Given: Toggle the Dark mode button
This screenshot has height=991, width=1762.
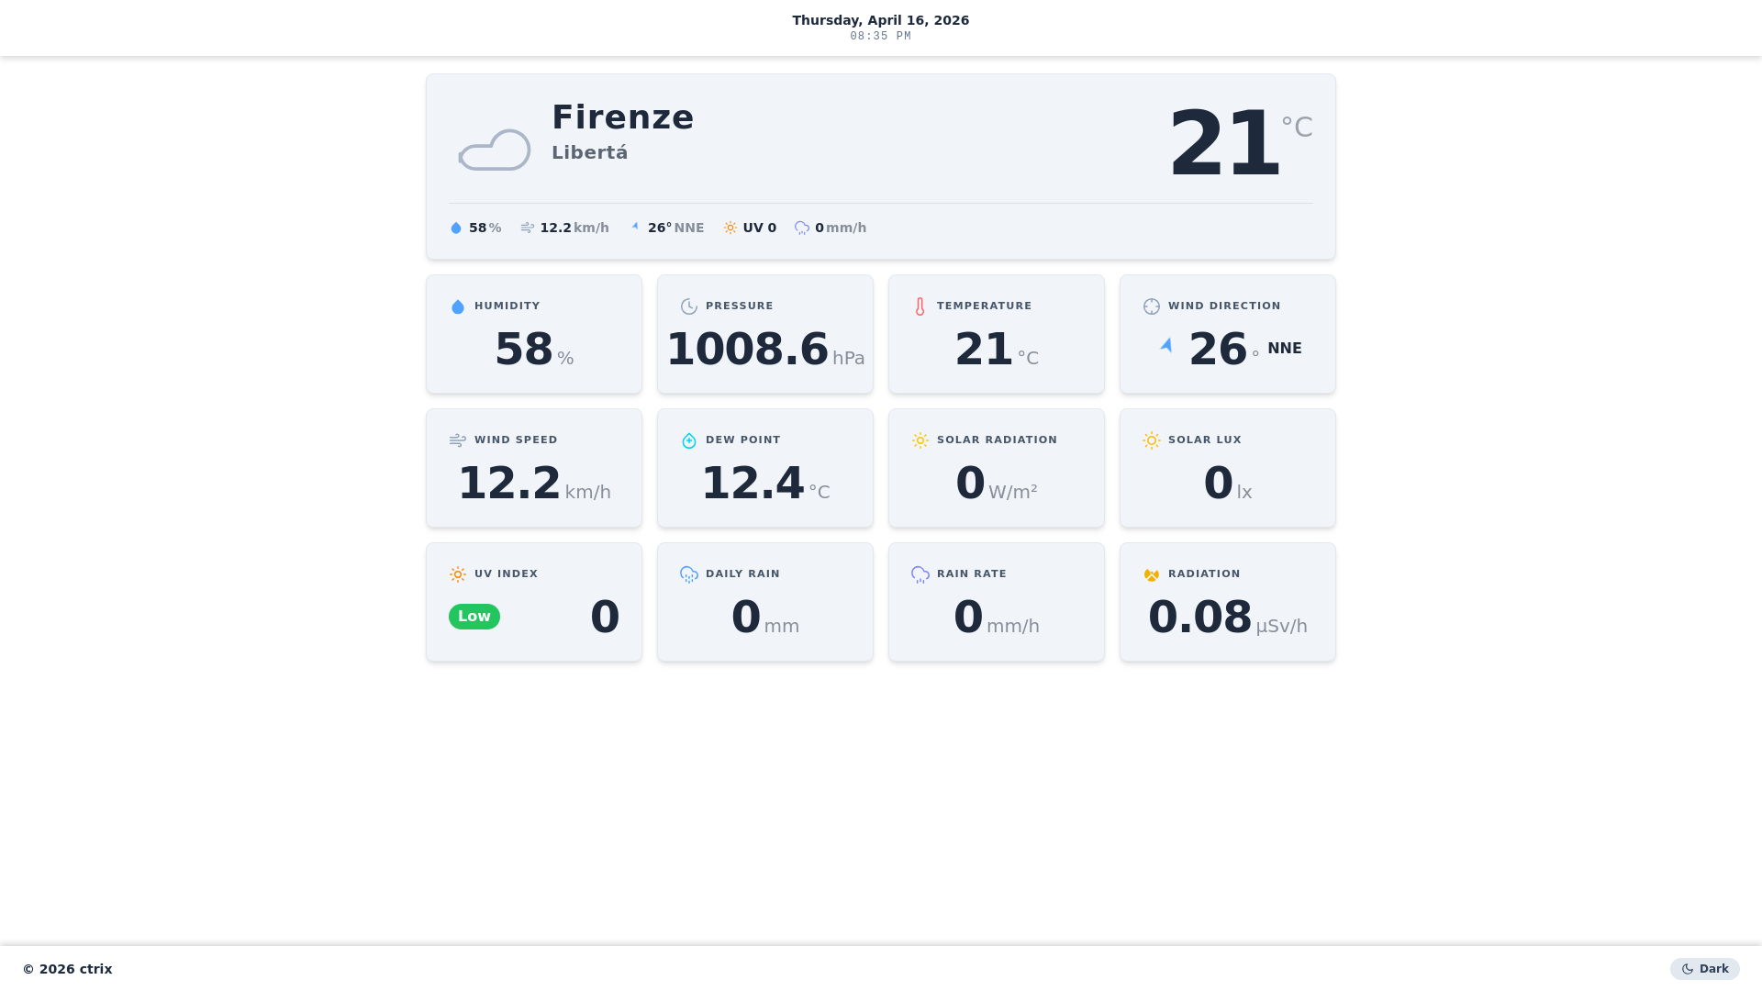Looking at the screenshot, I should pos(1704,969).
